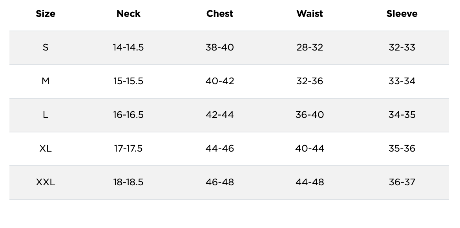Click sleeve measurement 35-36
Screen dimensions: 460x228
(402, 148)
